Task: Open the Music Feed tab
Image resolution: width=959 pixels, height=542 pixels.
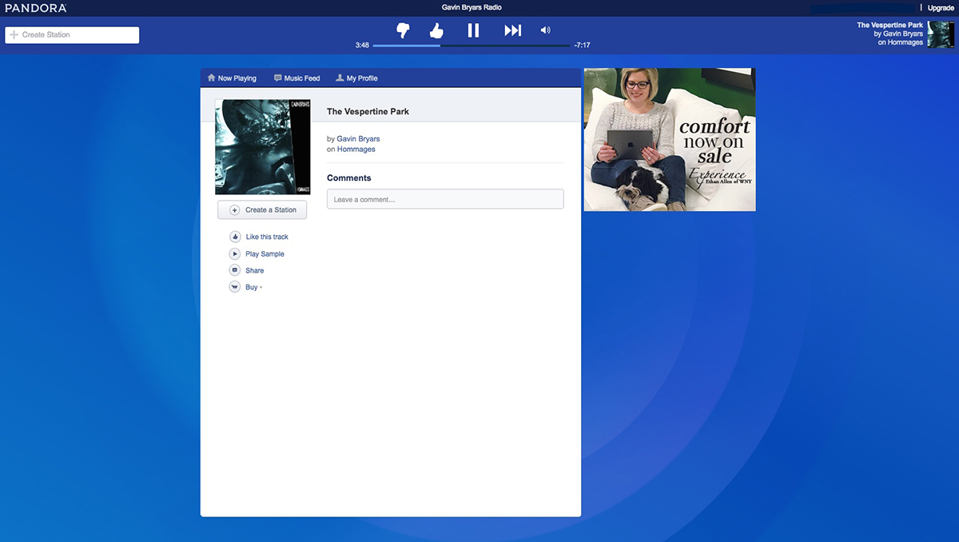Action: click(x=296, y=78)
